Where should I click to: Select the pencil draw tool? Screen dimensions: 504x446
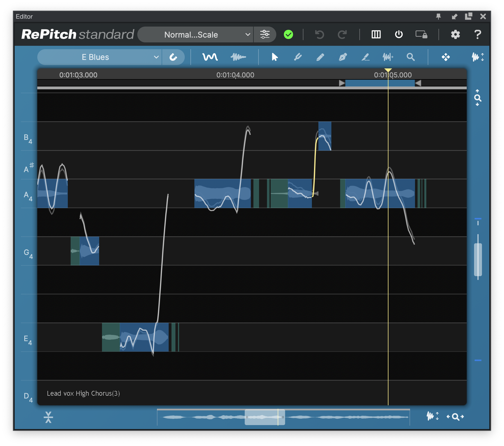(320, 57)
